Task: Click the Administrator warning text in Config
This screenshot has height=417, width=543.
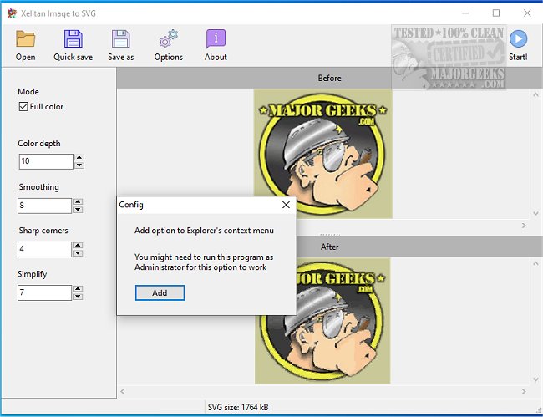Action: [x=204, y=262]
